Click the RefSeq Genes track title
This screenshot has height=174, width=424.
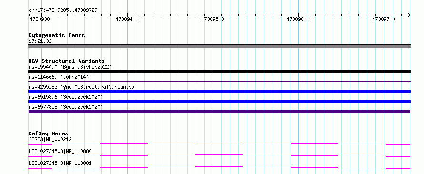pyautogui.click(x=49, y=133)
